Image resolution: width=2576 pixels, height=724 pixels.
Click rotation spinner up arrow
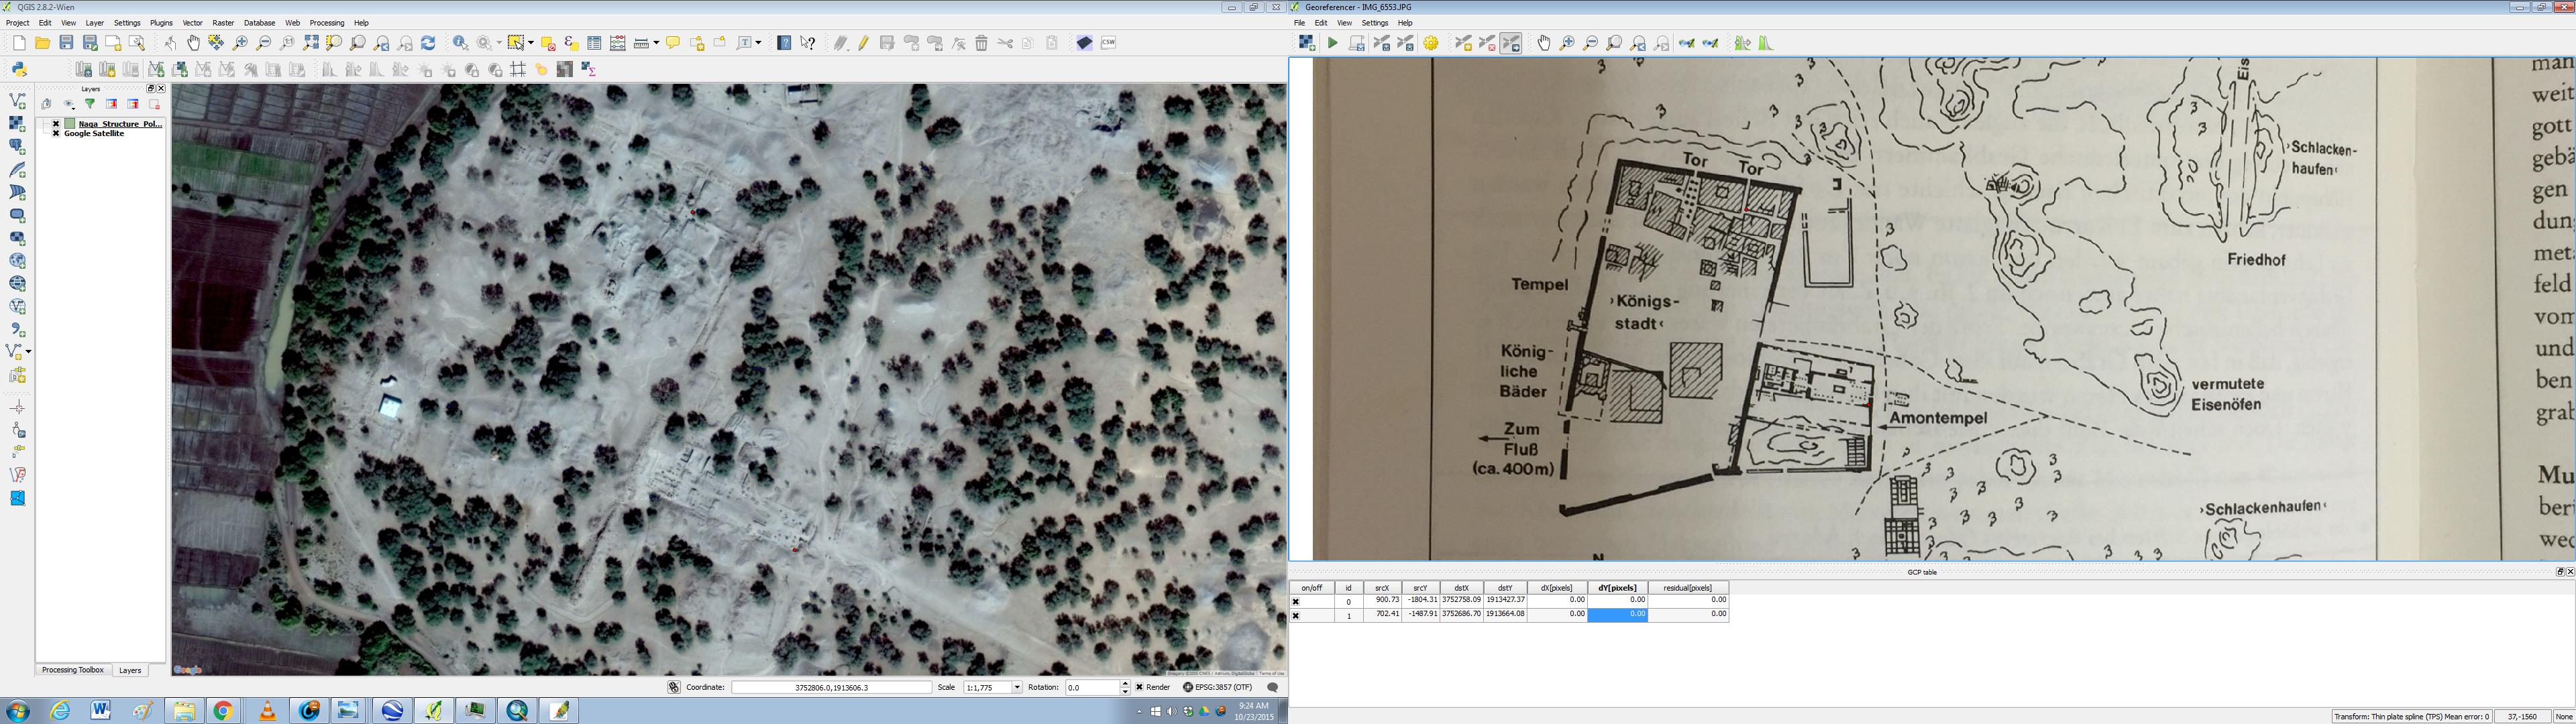(x=1125, y=684)
